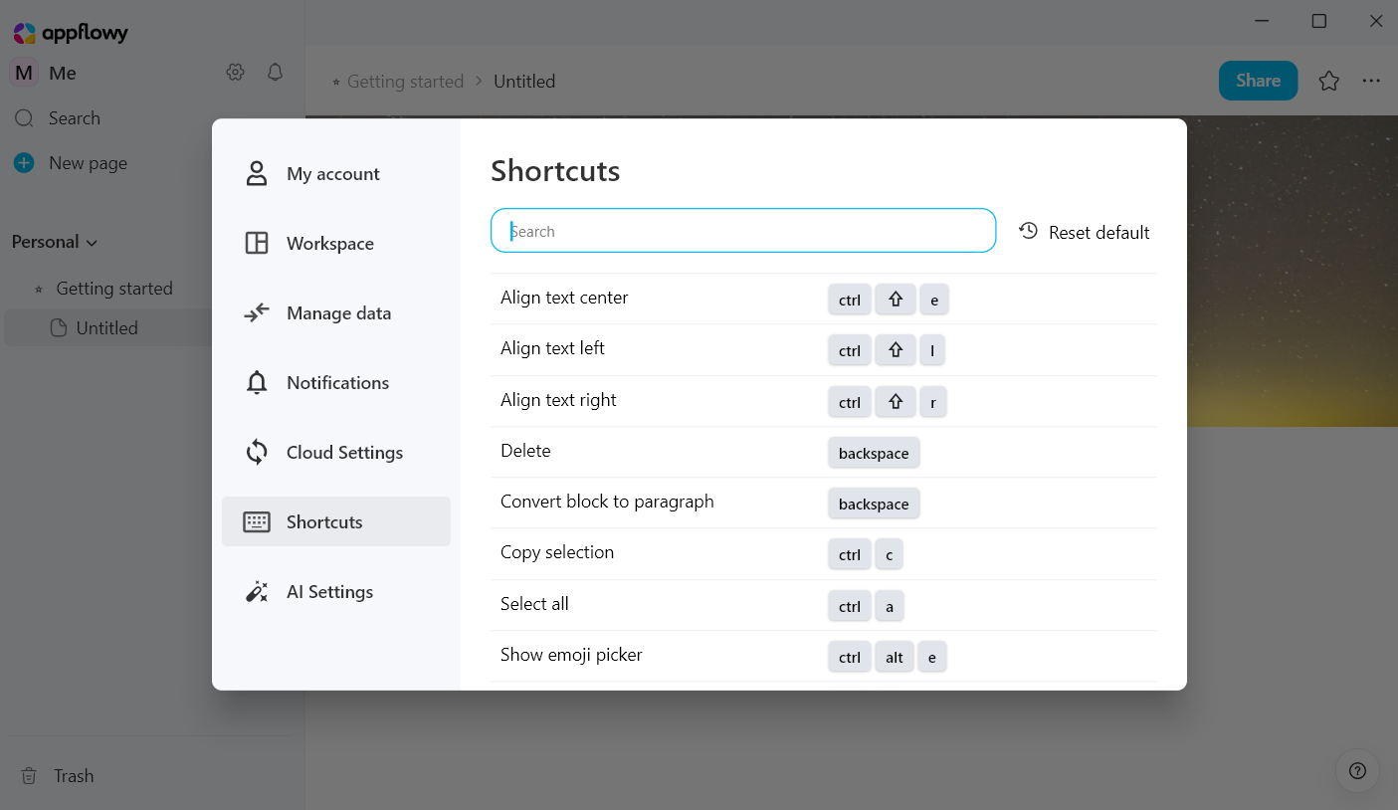Image resolution: width=1398 pixels, height=810 pixels.
Task: Expand the Personal section chevron
Action: coord(93,243)
